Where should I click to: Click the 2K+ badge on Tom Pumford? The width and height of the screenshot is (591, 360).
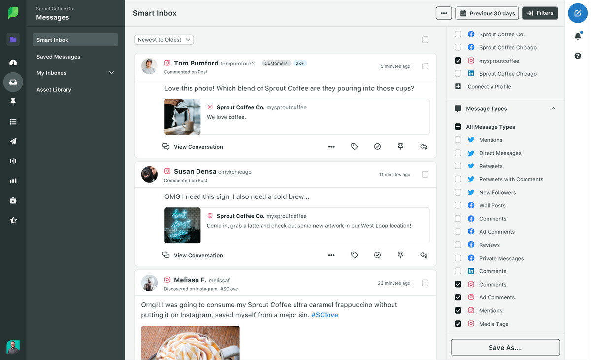click(x=300, y=63)
